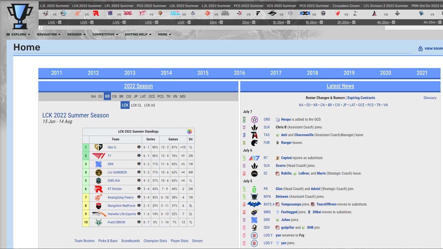Open the Scoreboards link

(x=130, y=241)
